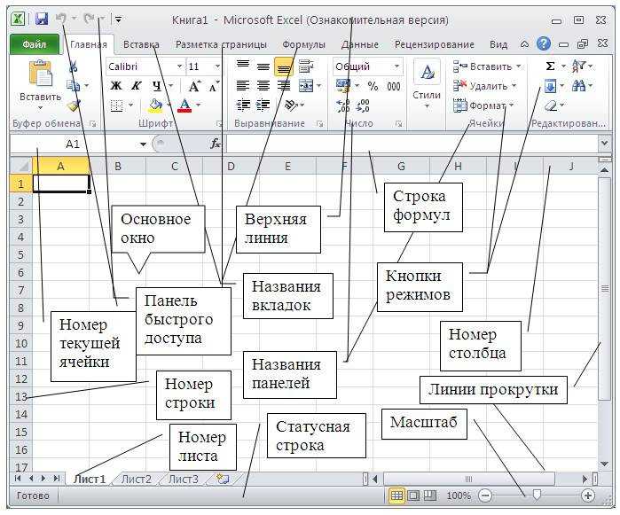The height and width of the screenshot is (515, 620).
Task: Apply fill color with paint bucket icon
Action: [x=155, y=105]
